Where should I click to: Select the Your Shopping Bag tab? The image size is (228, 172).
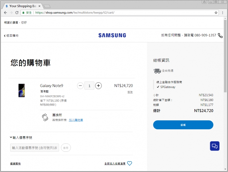22,6
